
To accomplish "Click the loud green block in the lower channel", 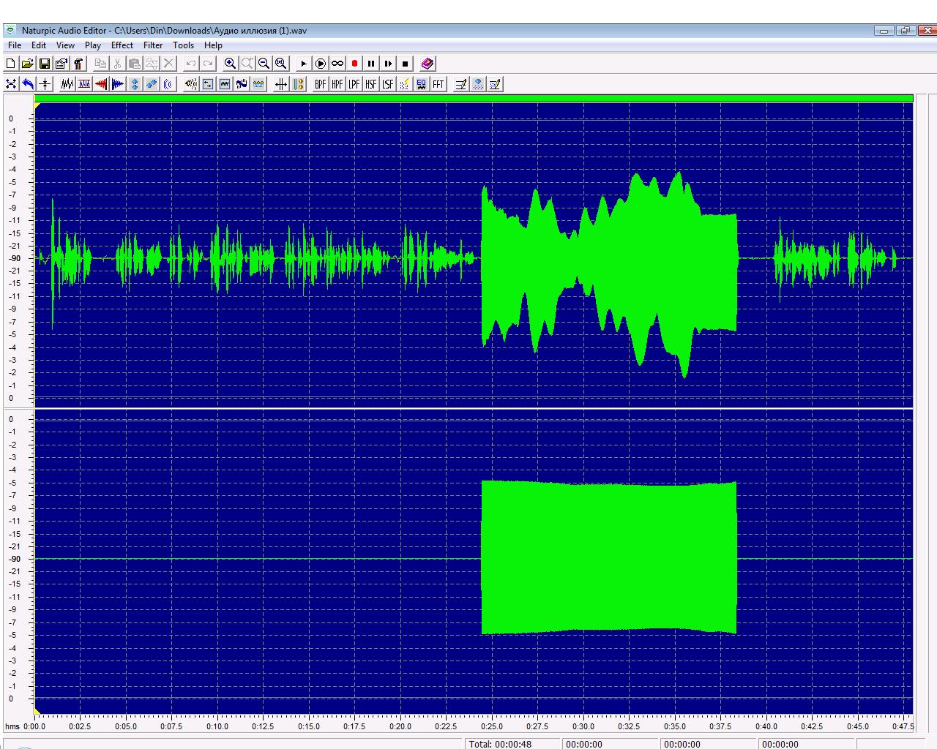I will 609,557.
